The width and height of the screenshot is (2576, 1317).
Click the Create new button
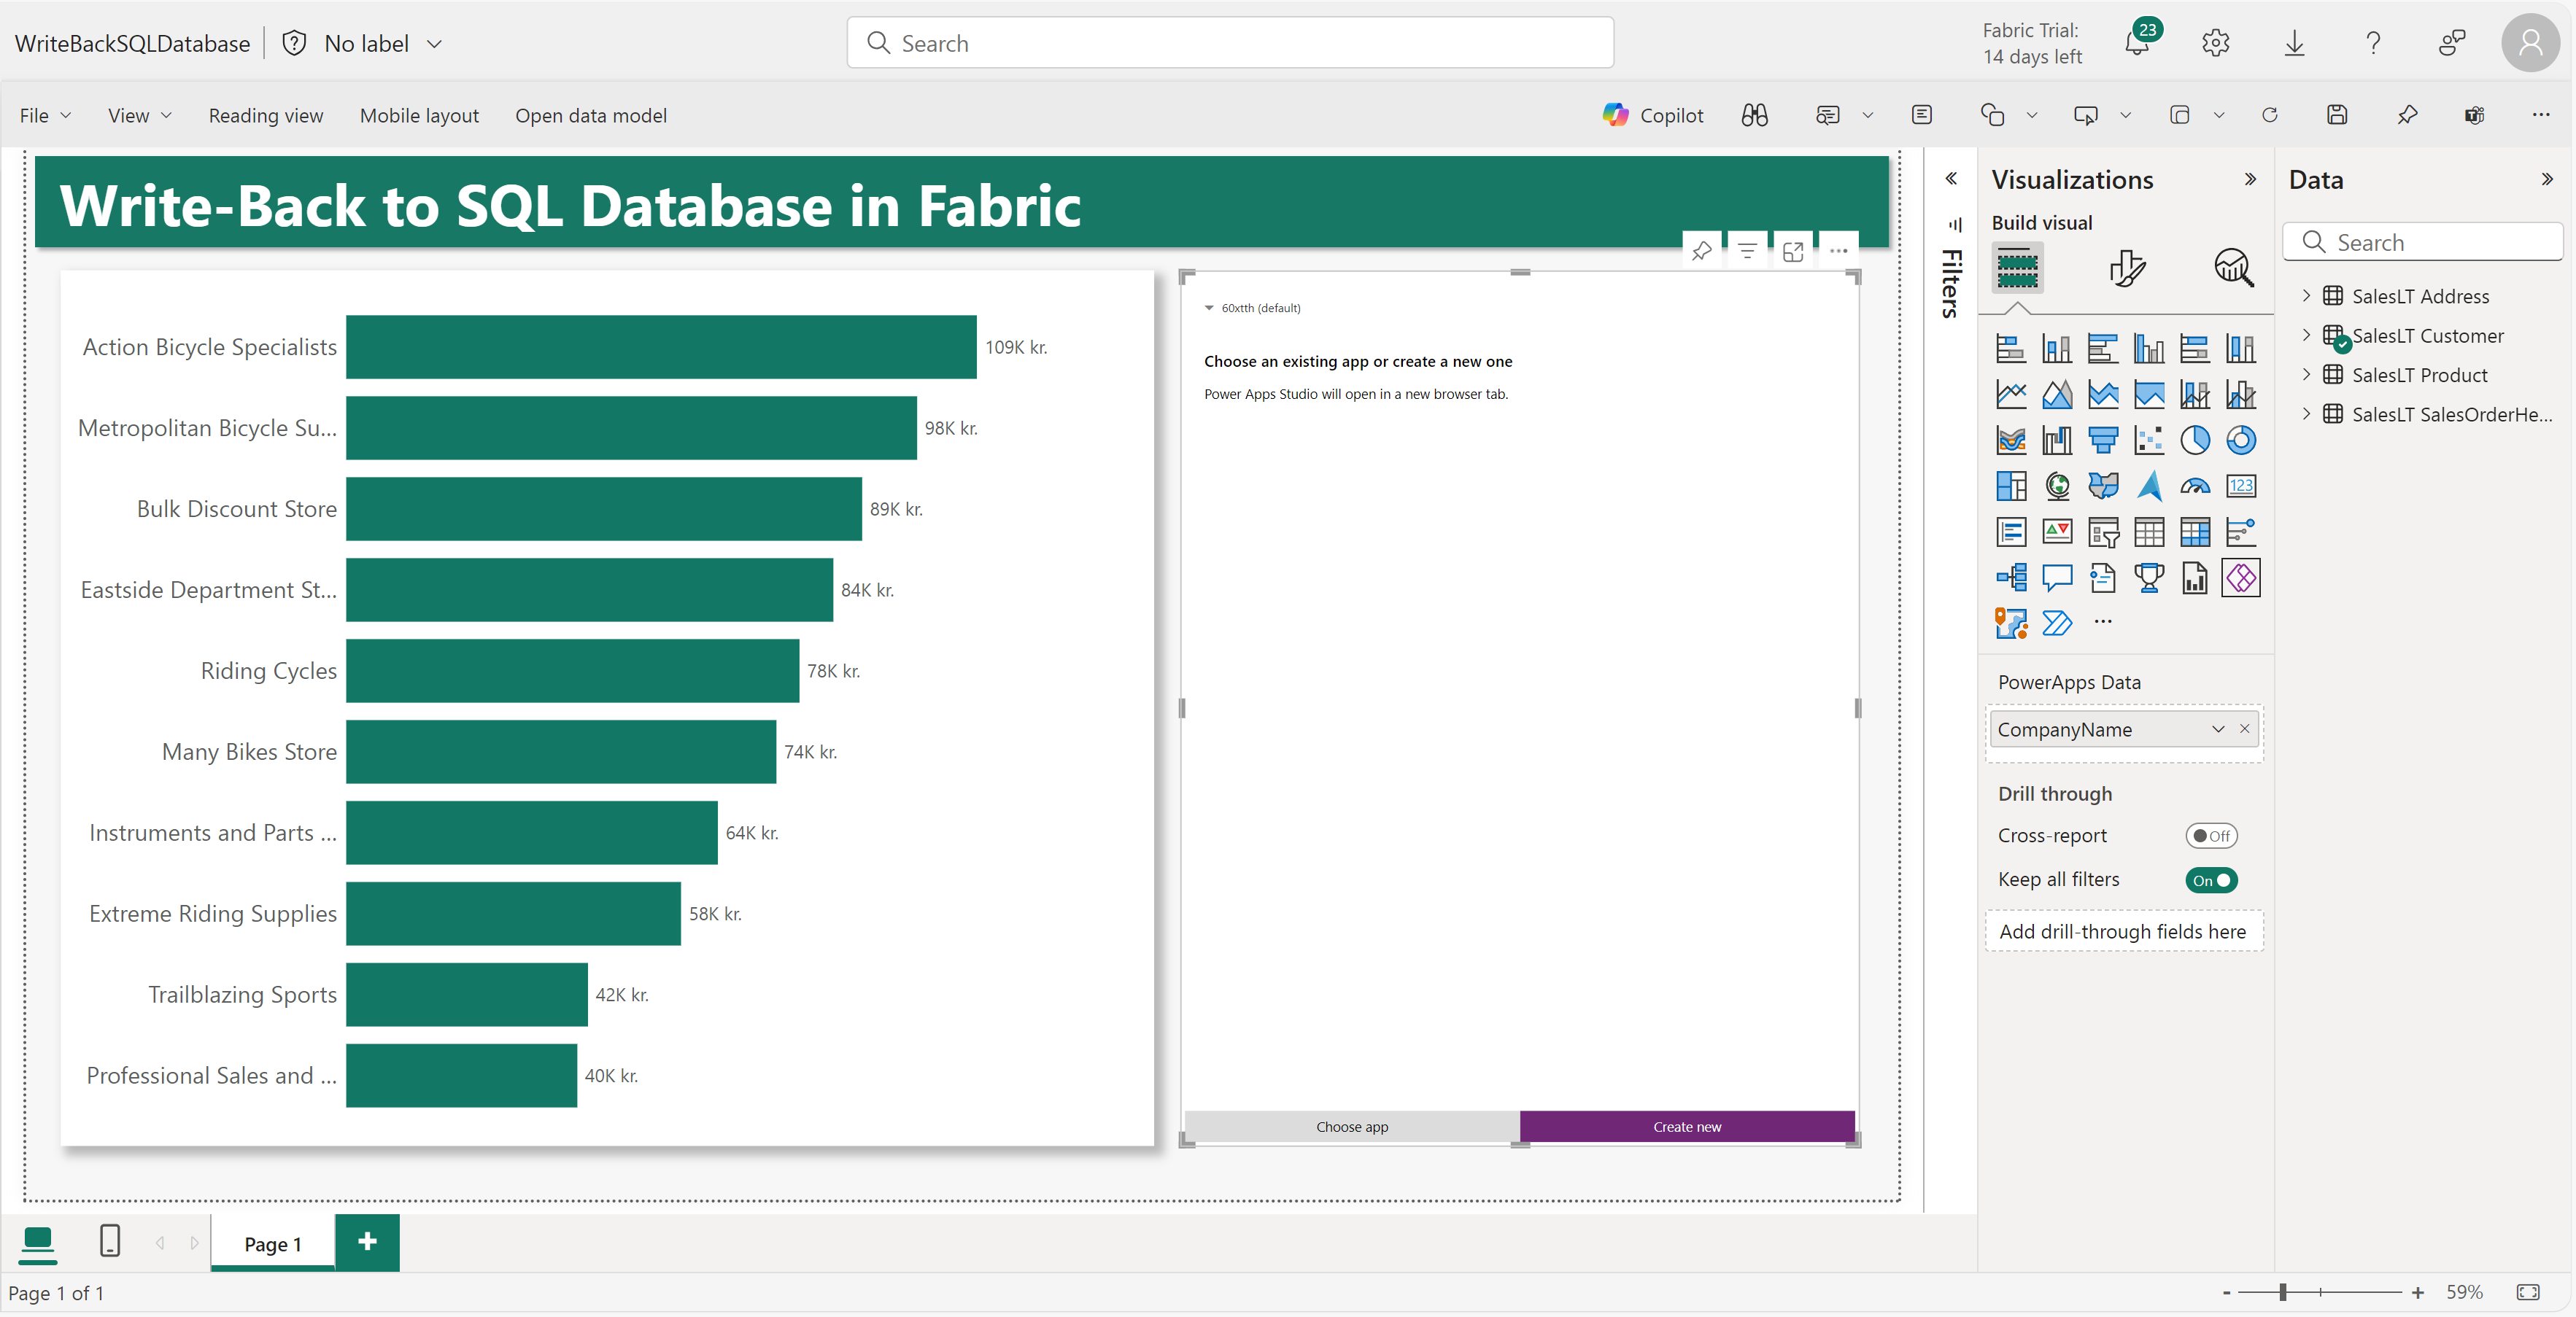[1686, 1126]
